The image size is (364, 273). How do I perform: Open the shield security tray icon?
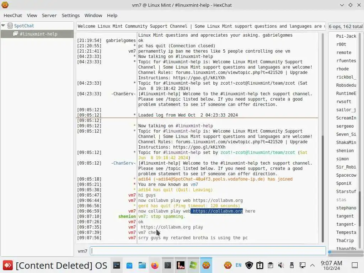(249, 265)
